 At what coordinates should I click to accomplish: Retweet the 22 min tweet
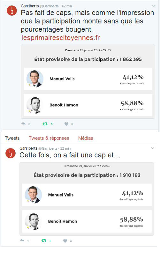click(44, 241)
